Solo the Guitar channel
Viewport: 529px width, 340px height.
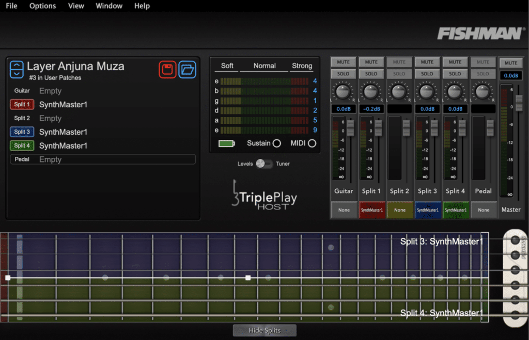[343, 73]
